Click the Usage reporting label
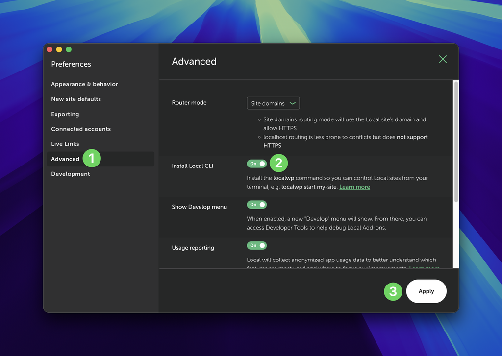Image resolution: width=502 pixels, height=356 pixels. coord(193,248)
